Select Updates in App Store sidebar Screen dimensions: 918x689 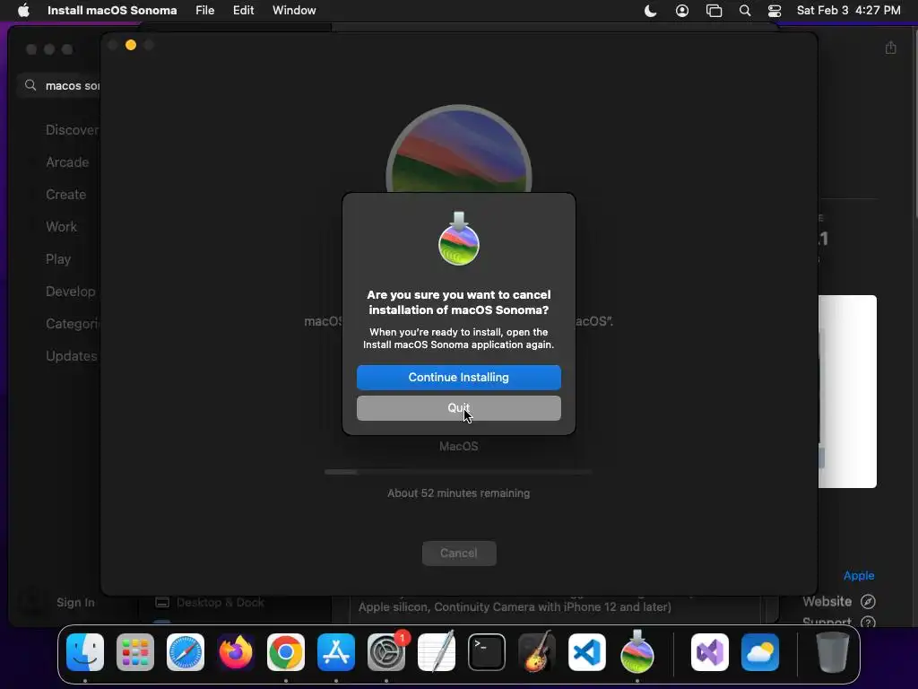(x=72, y=355)
